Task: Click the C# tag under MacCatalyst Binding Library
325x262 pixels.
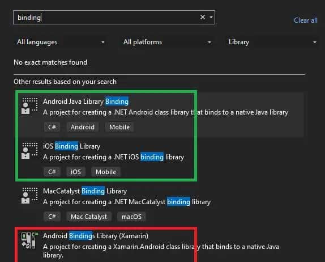Action: 52,217
